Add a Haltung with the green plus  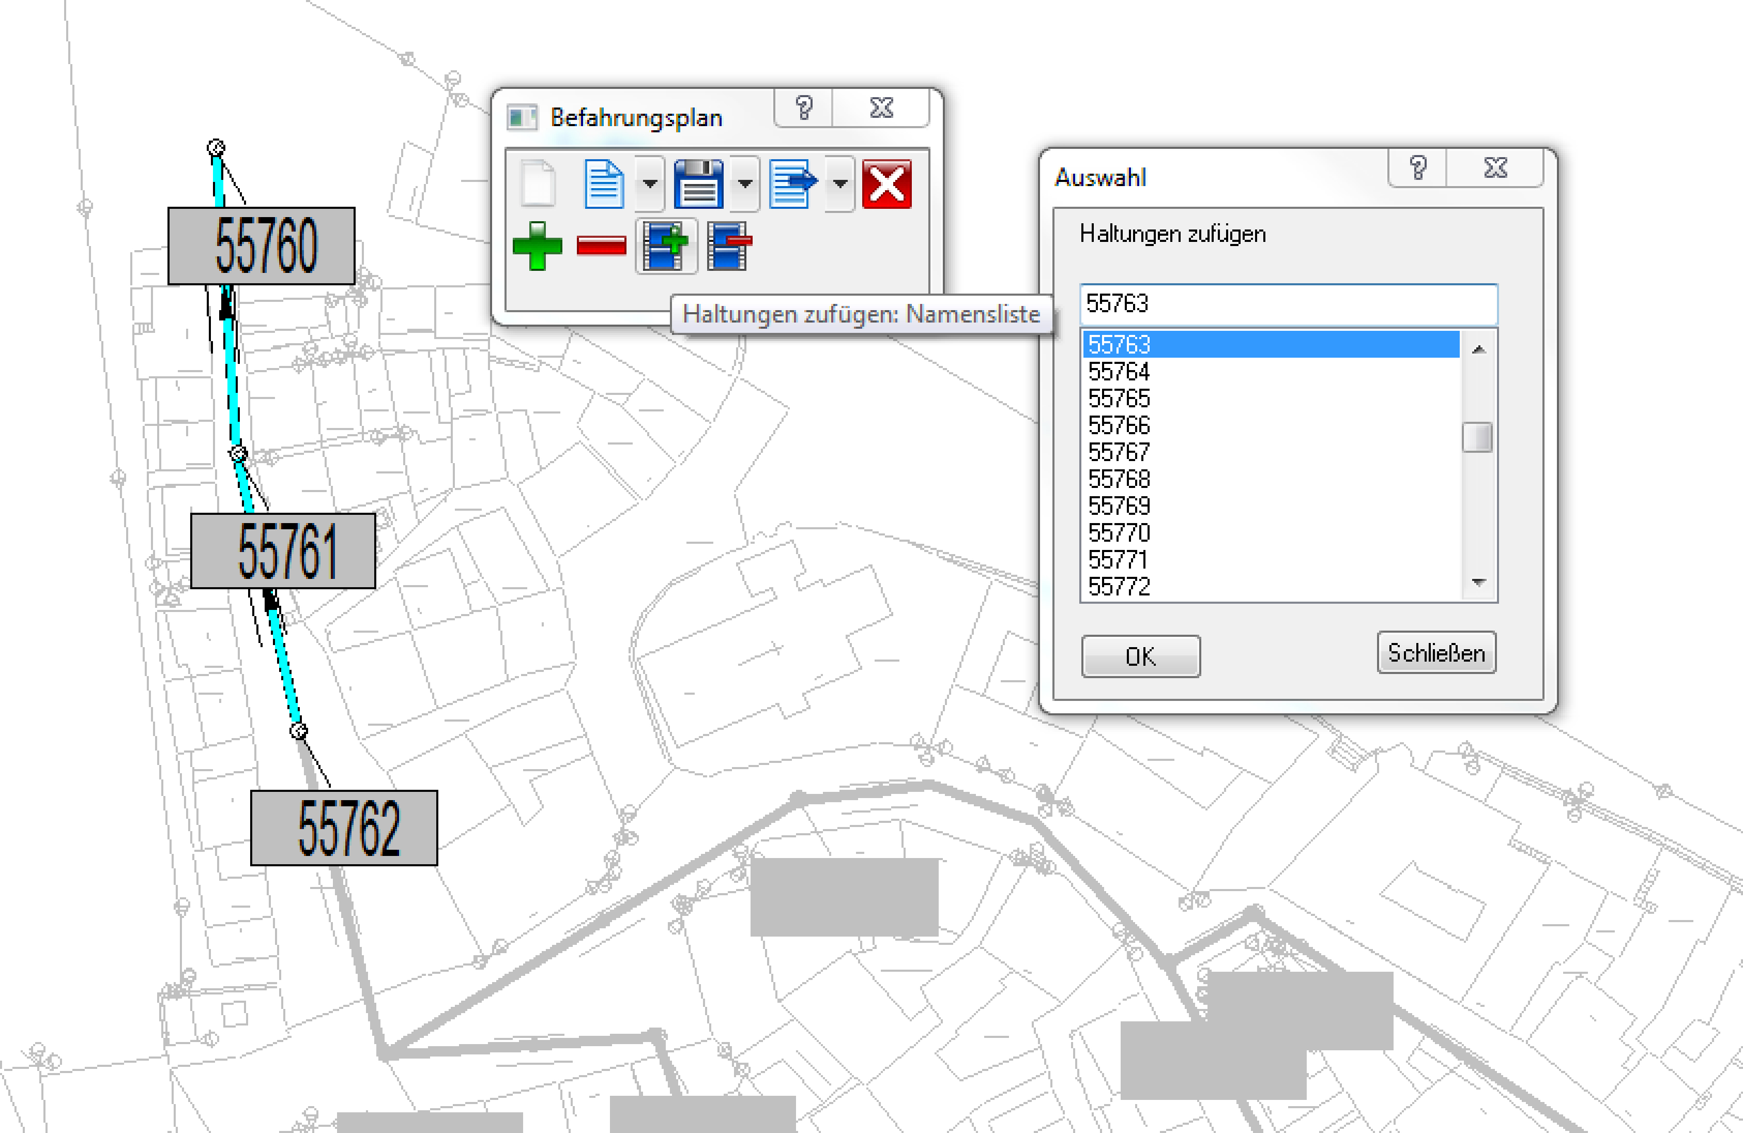coord(538,246)
